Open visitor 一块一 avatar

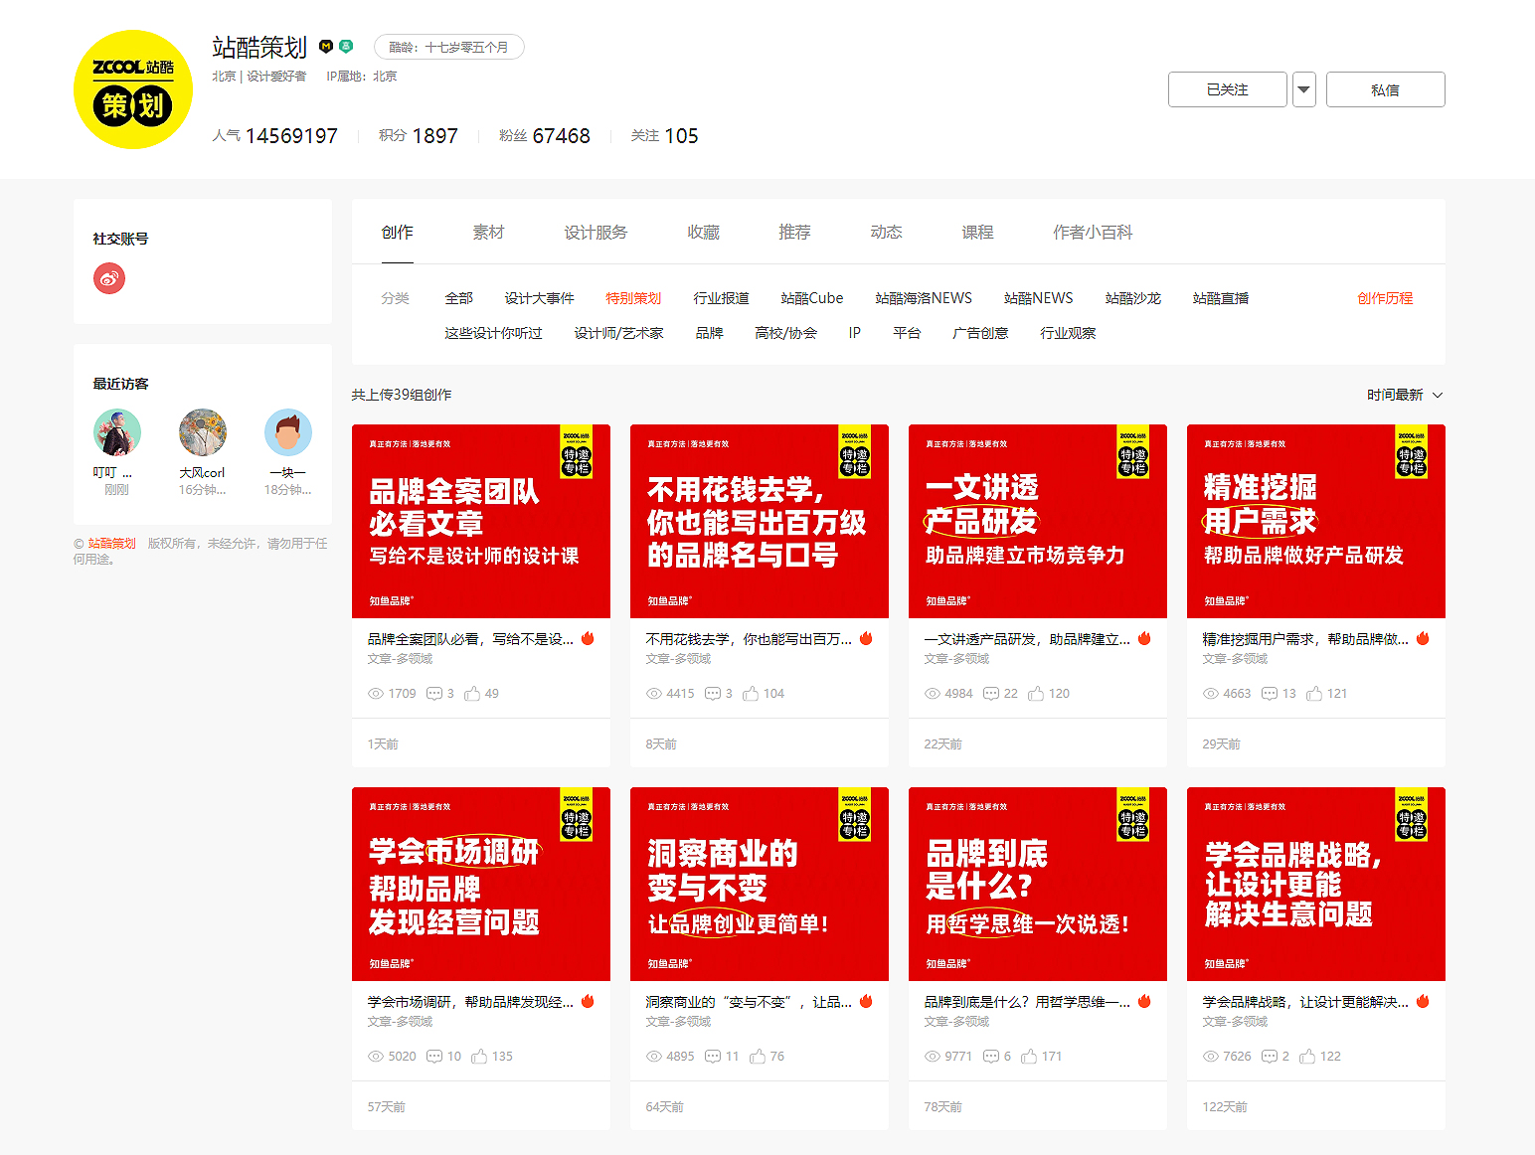point(288,432)
